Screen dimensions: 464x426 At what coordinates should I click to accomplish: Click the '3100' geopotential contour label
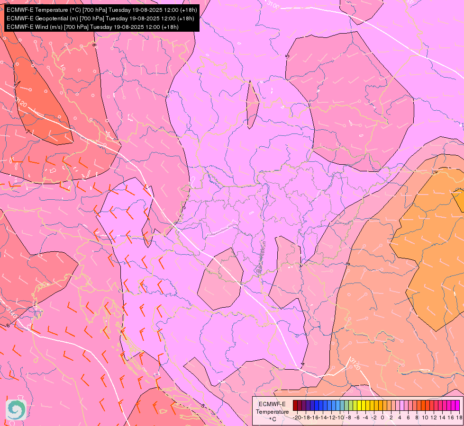pyautogui.click(x=273, y=5)
